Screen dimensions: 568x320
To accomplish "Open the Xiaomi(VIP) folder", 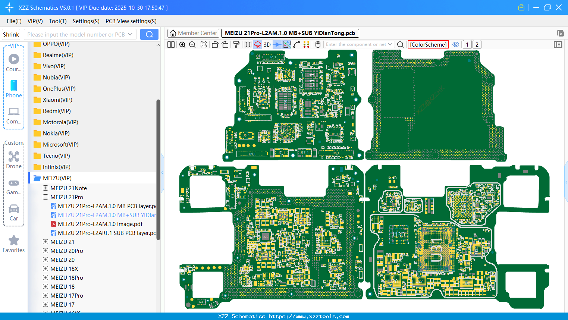I will pyautogui.click(x=53, y=100).
